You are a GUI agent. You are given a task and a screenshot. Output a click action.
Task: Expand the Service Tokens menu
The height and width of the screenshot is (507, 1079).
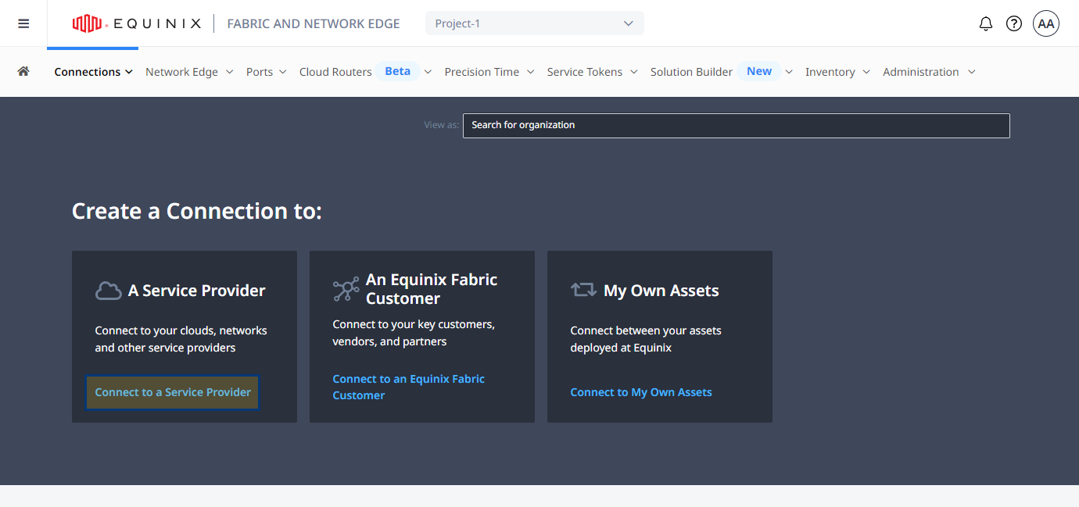(592, 72)
